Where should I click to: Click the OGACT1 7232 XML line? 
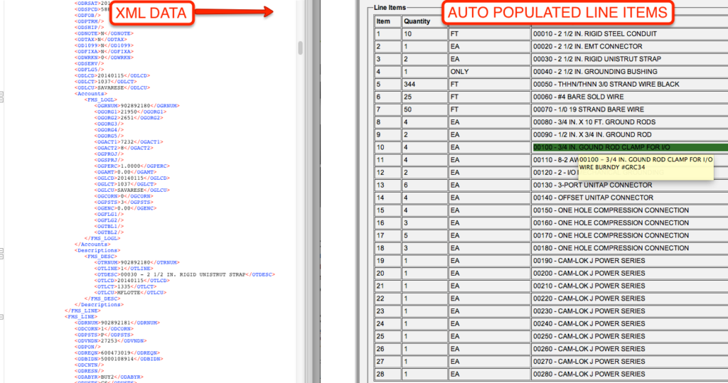click(129, 142)
